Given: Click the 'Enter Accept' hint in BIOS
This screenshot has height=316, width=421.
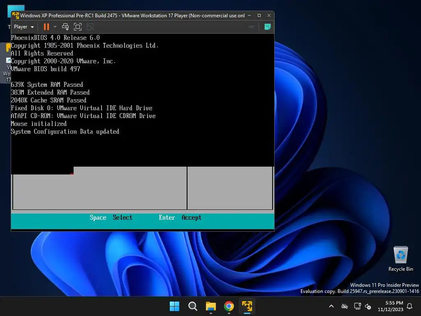Looking at the screenshot, I should (180, 217).
